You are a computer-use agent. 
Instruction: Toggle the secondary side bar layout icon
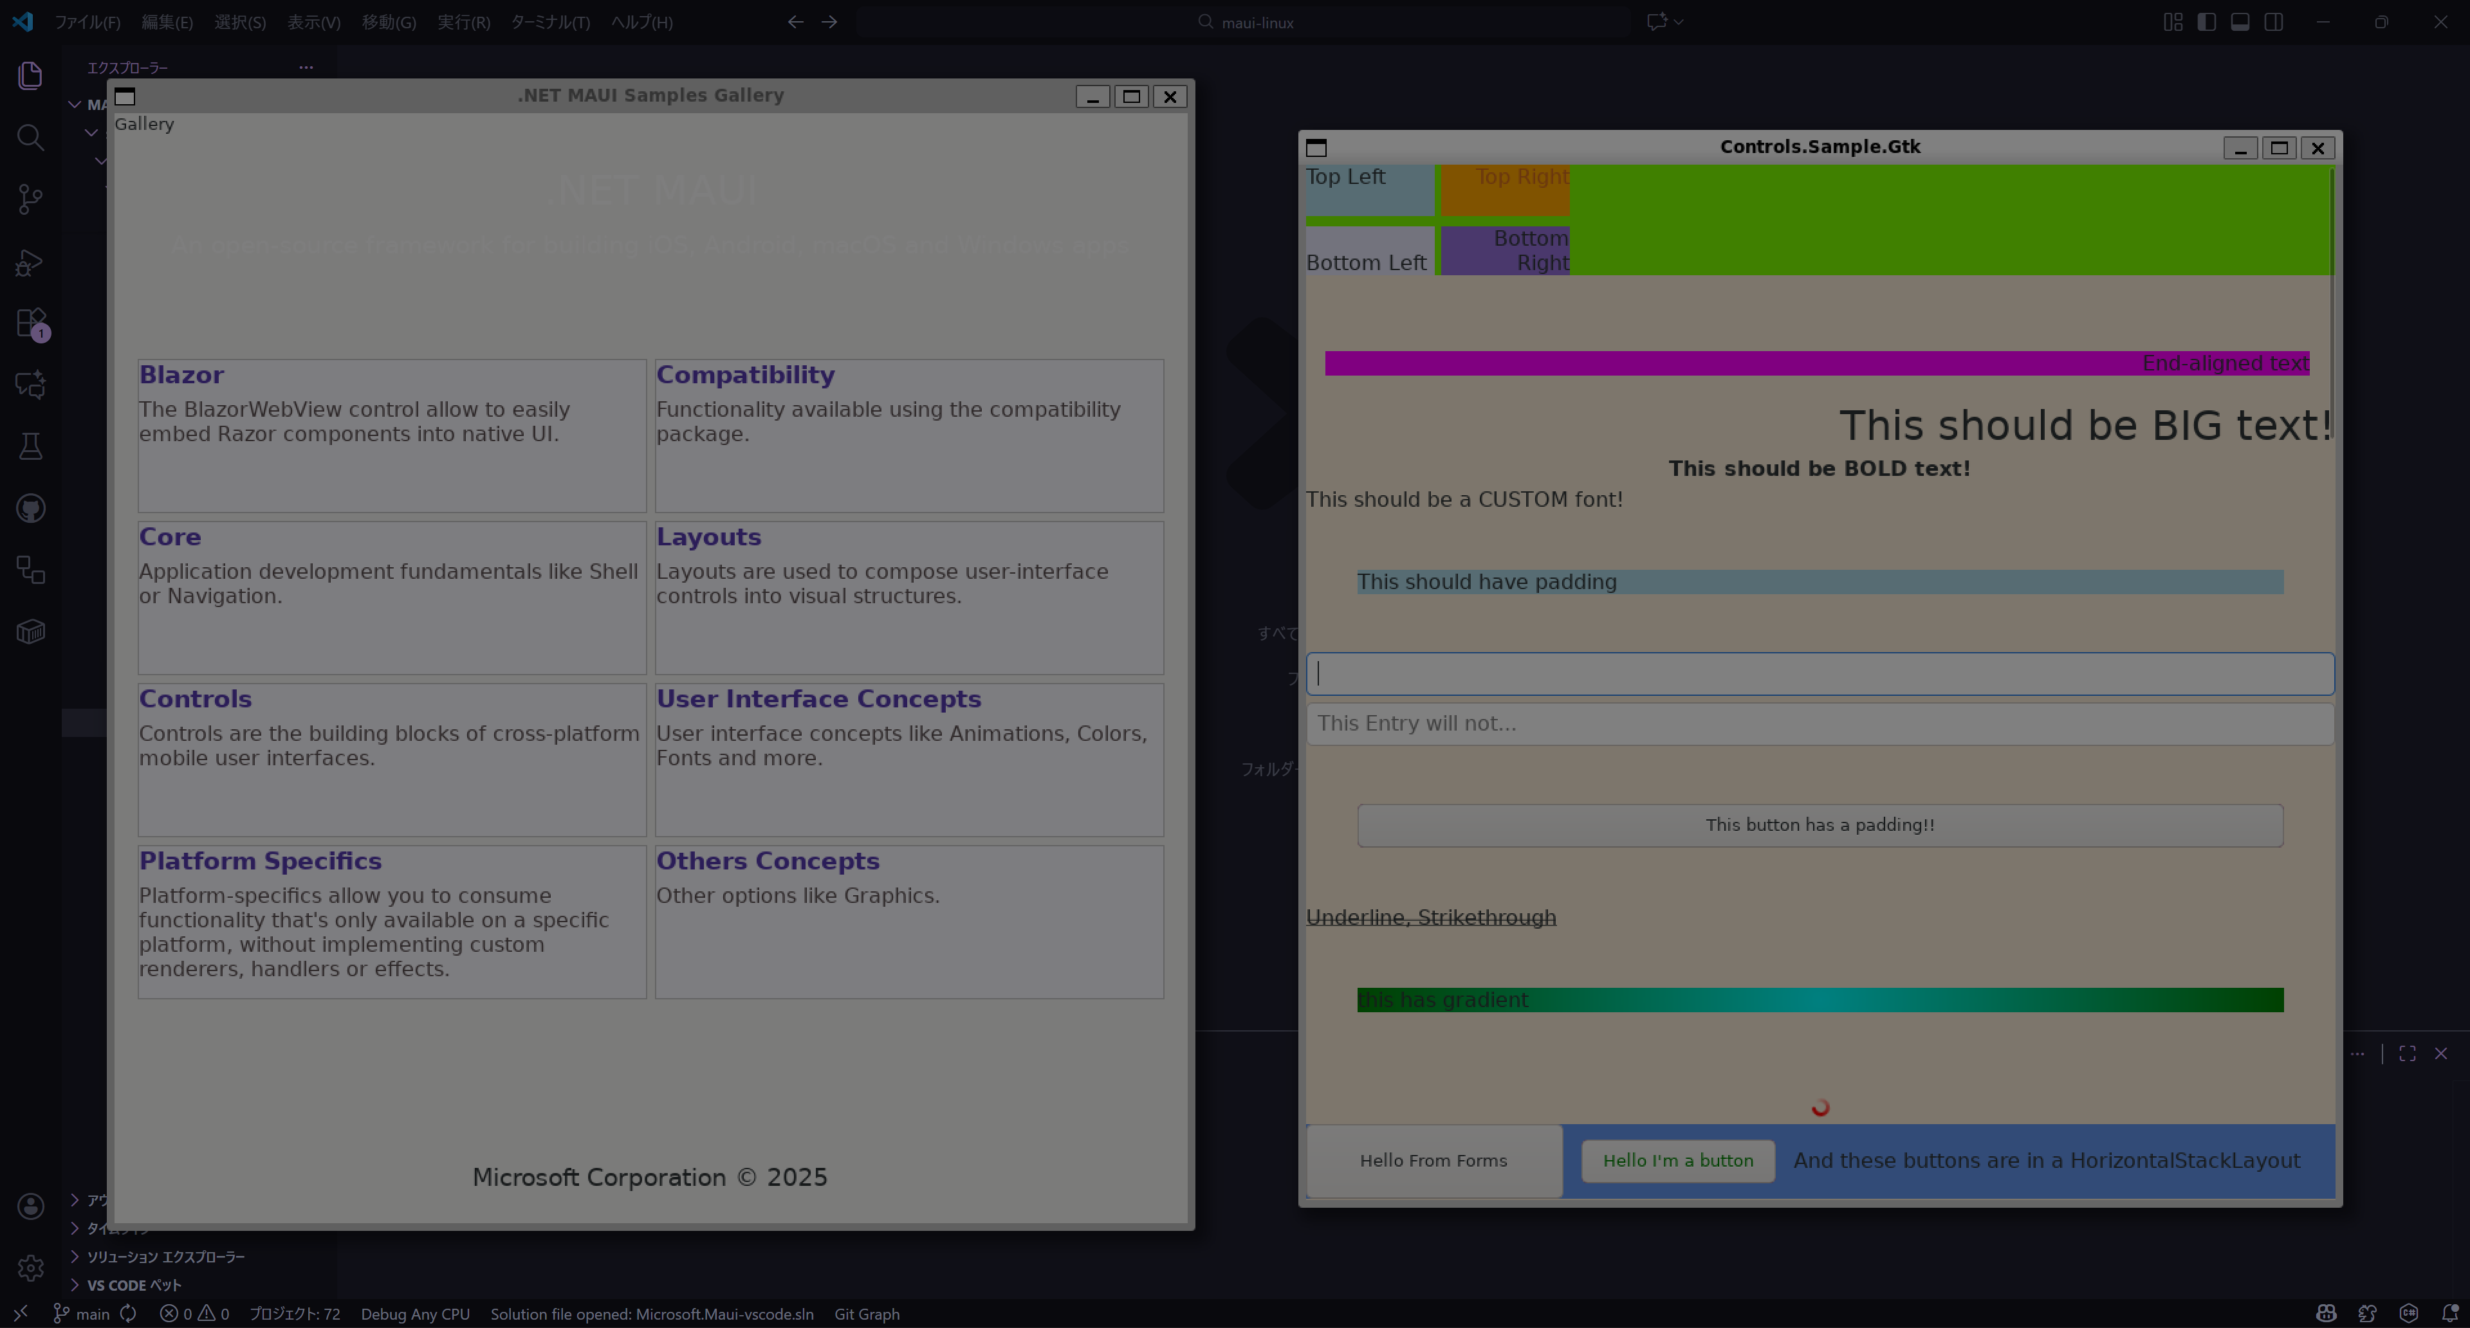[x=2273, y=22]
